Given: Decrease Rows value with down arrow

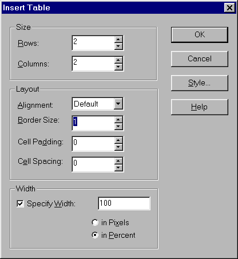Looking at the screenshot, I should click(118, 46).
